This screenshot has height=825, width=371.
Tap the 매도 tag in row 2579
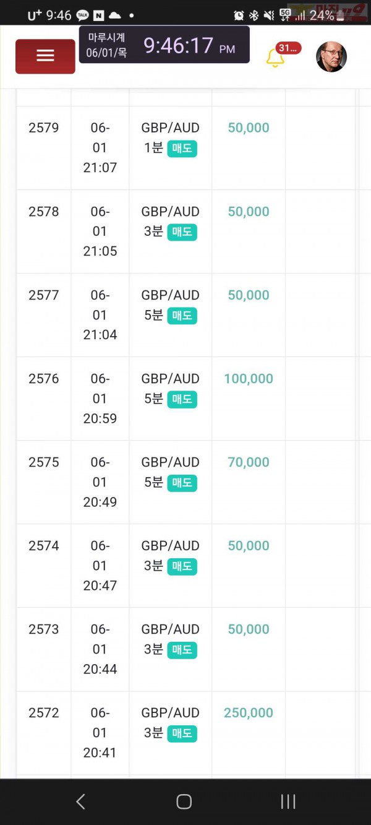coord(182,149)
